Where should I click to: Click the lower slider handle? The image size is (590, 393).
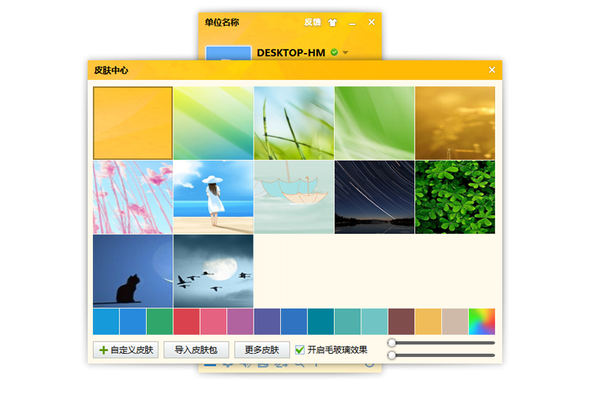(x=392, y=355)
